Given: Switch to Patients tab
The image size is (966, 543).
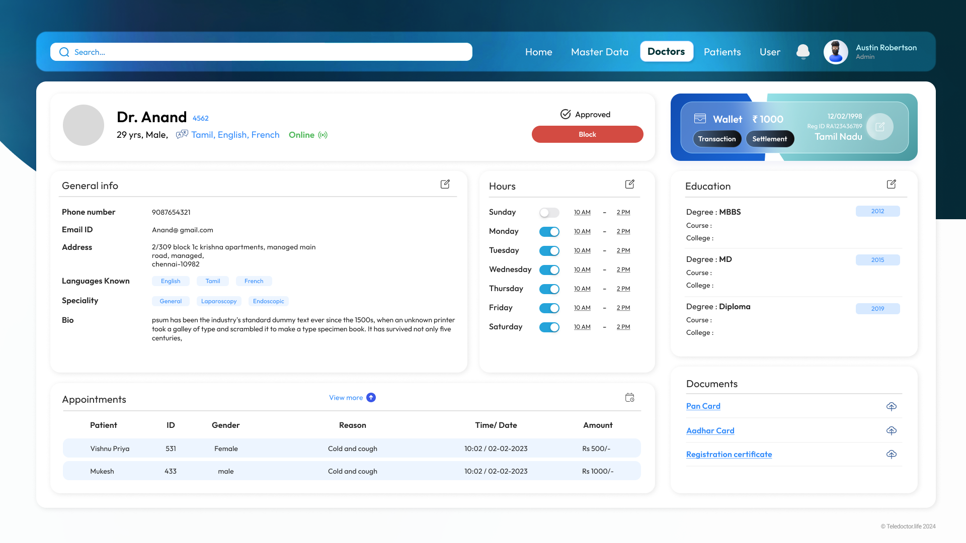Looking at the screenshot, I should (722, 52).
